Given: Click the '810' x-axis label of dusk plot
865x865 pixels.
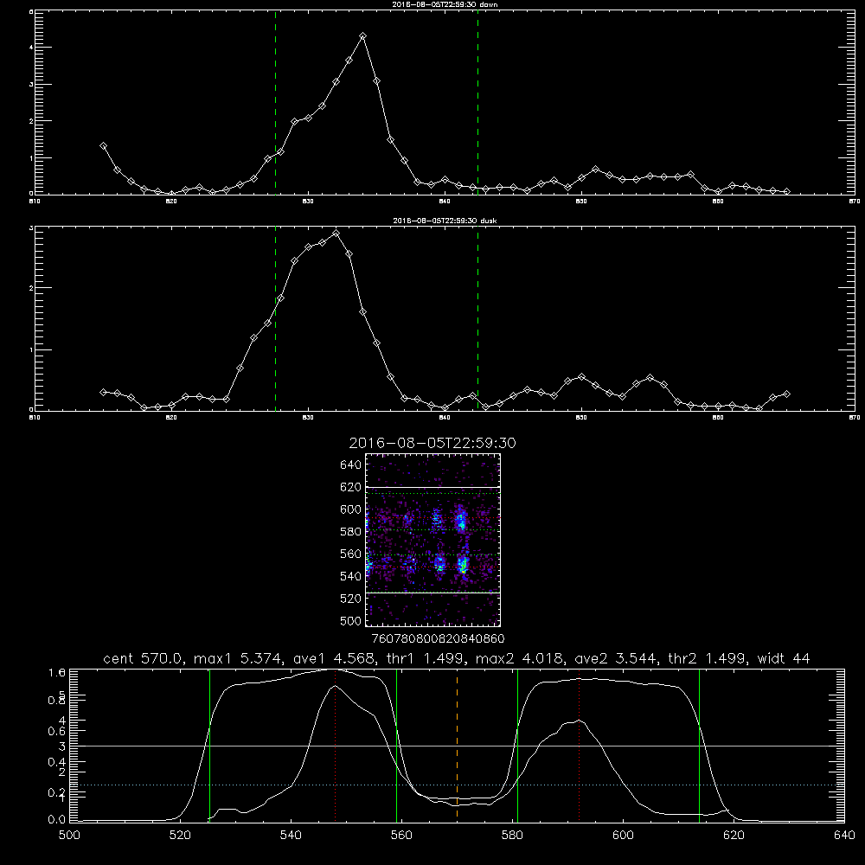Looking at the screenshot, I should click(35, 418).
